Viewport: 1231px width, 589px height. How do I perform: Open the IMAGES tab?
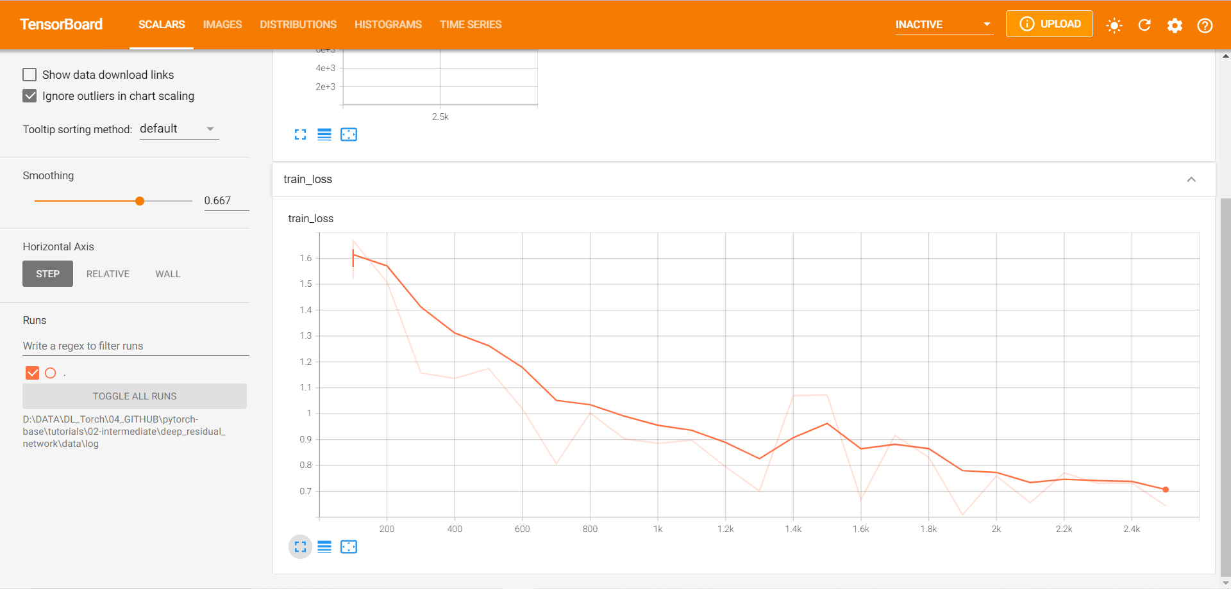tap(222, 24)
